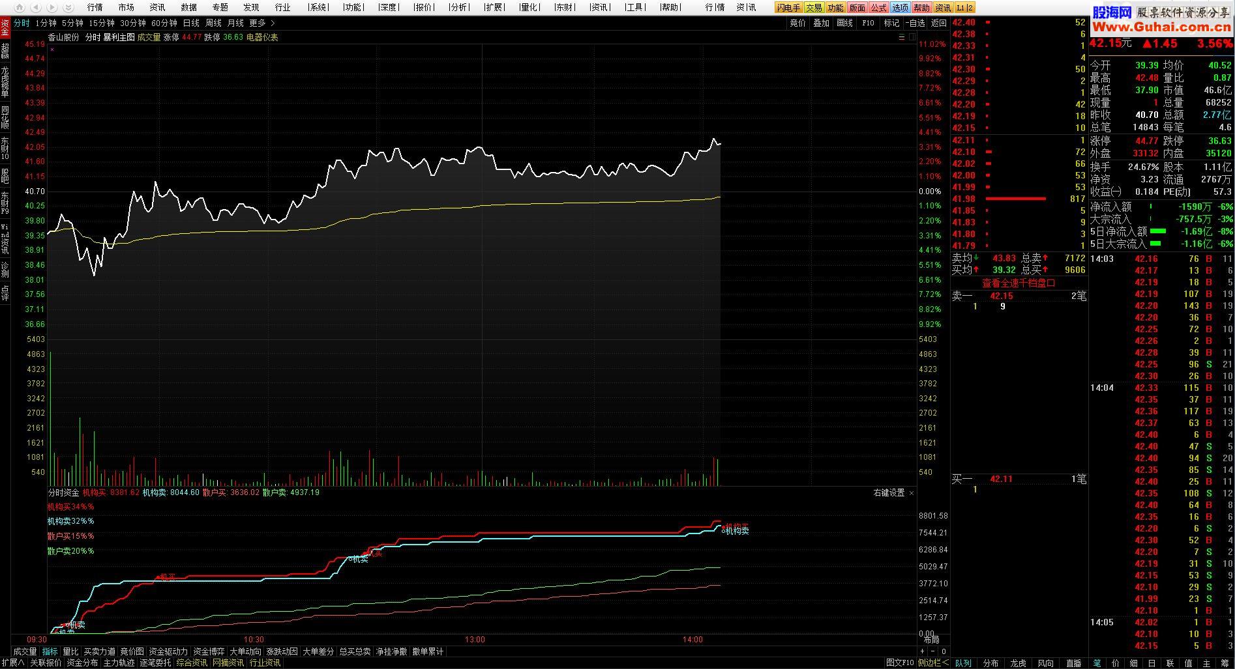Toggle -自选 watchlist removal
Screen dimensions: 1235x669
pyautogui.click(x=915, y=23)
